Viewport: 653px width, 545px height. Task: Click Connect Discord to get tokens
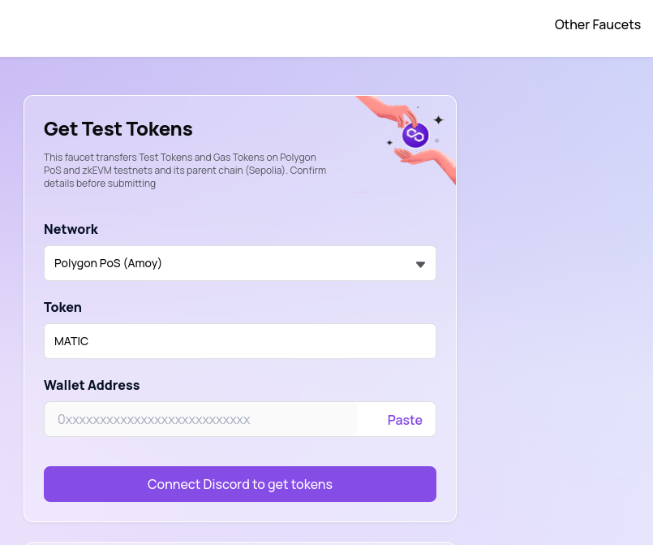point(239,484)
